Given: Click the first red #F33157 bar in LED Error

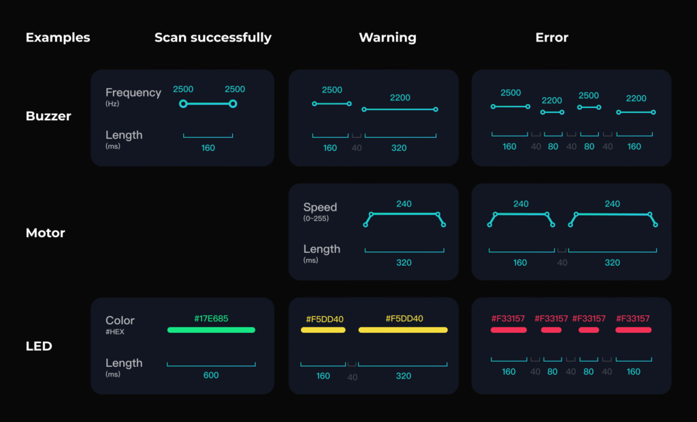Looking at the screenshot, I should (508, 330).
